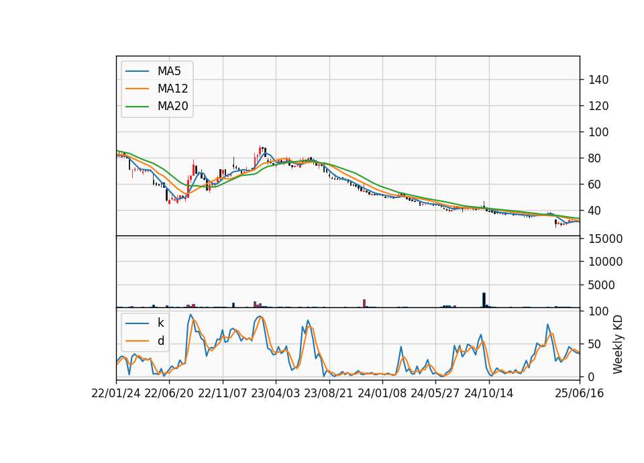Image resolution: width=644 pixels, height=463 pixels.
Task: Click the 15000 volume axis label
Action: point(605,239)
